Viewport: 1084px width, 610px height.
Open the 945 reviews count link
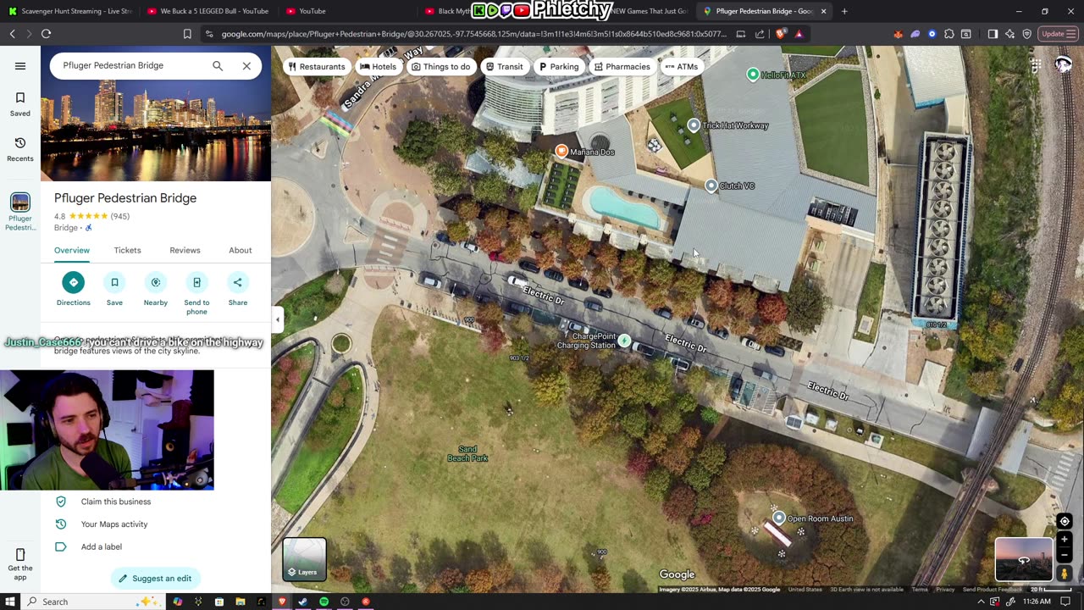[x=120, y=216]
